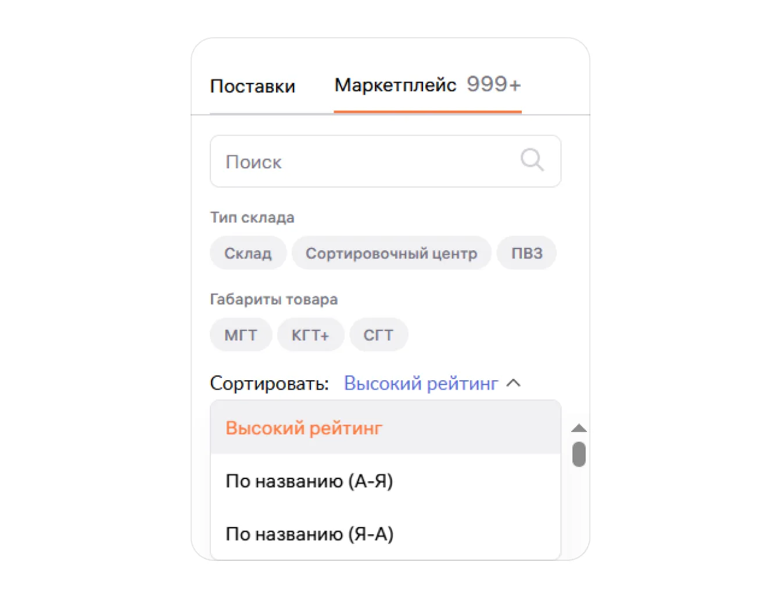Toggle the МГТ dimensions chip
The height and width of the screenshot is (598, 781).
pyautogui.click(x=241, y=335)
